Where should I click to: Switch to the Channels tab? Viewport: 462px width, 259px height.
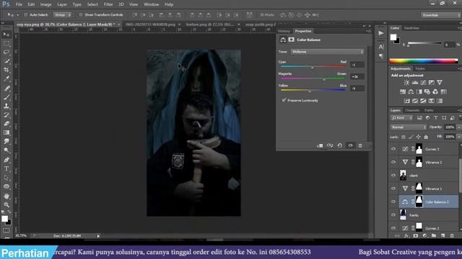click(x=412, y=110)
